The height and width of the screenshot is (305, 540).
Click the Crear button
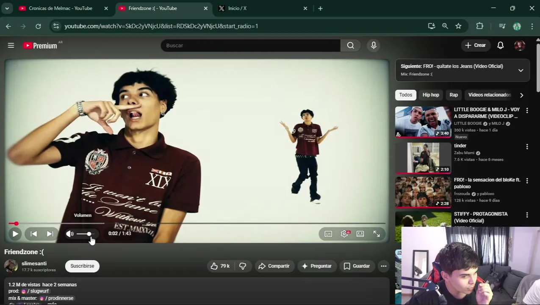(x=475, y=45)
